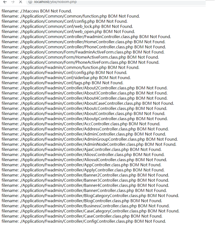Click the web_lock.php result line
Viewport: 215px width, 225px height.
pyautogui.click(x=67, y=26)
